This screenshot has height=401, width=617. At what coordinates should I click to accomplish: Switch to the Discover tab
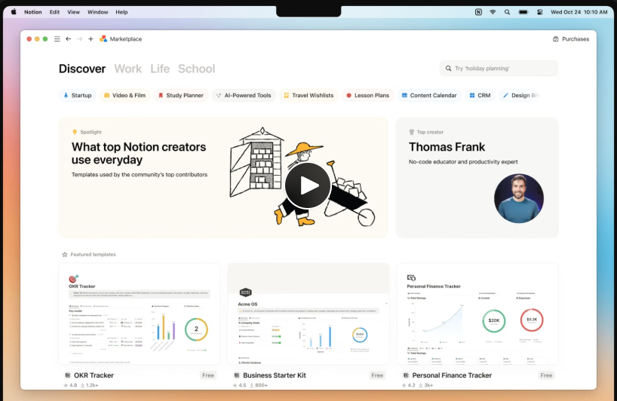tap(82, 69)
